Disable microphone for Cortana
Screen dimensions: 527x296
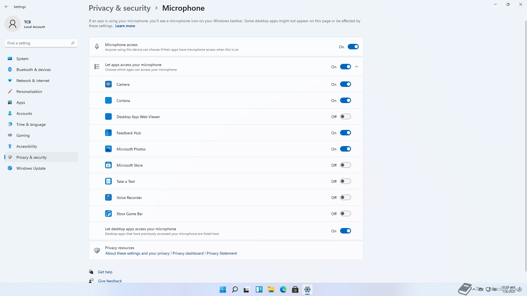345,101
